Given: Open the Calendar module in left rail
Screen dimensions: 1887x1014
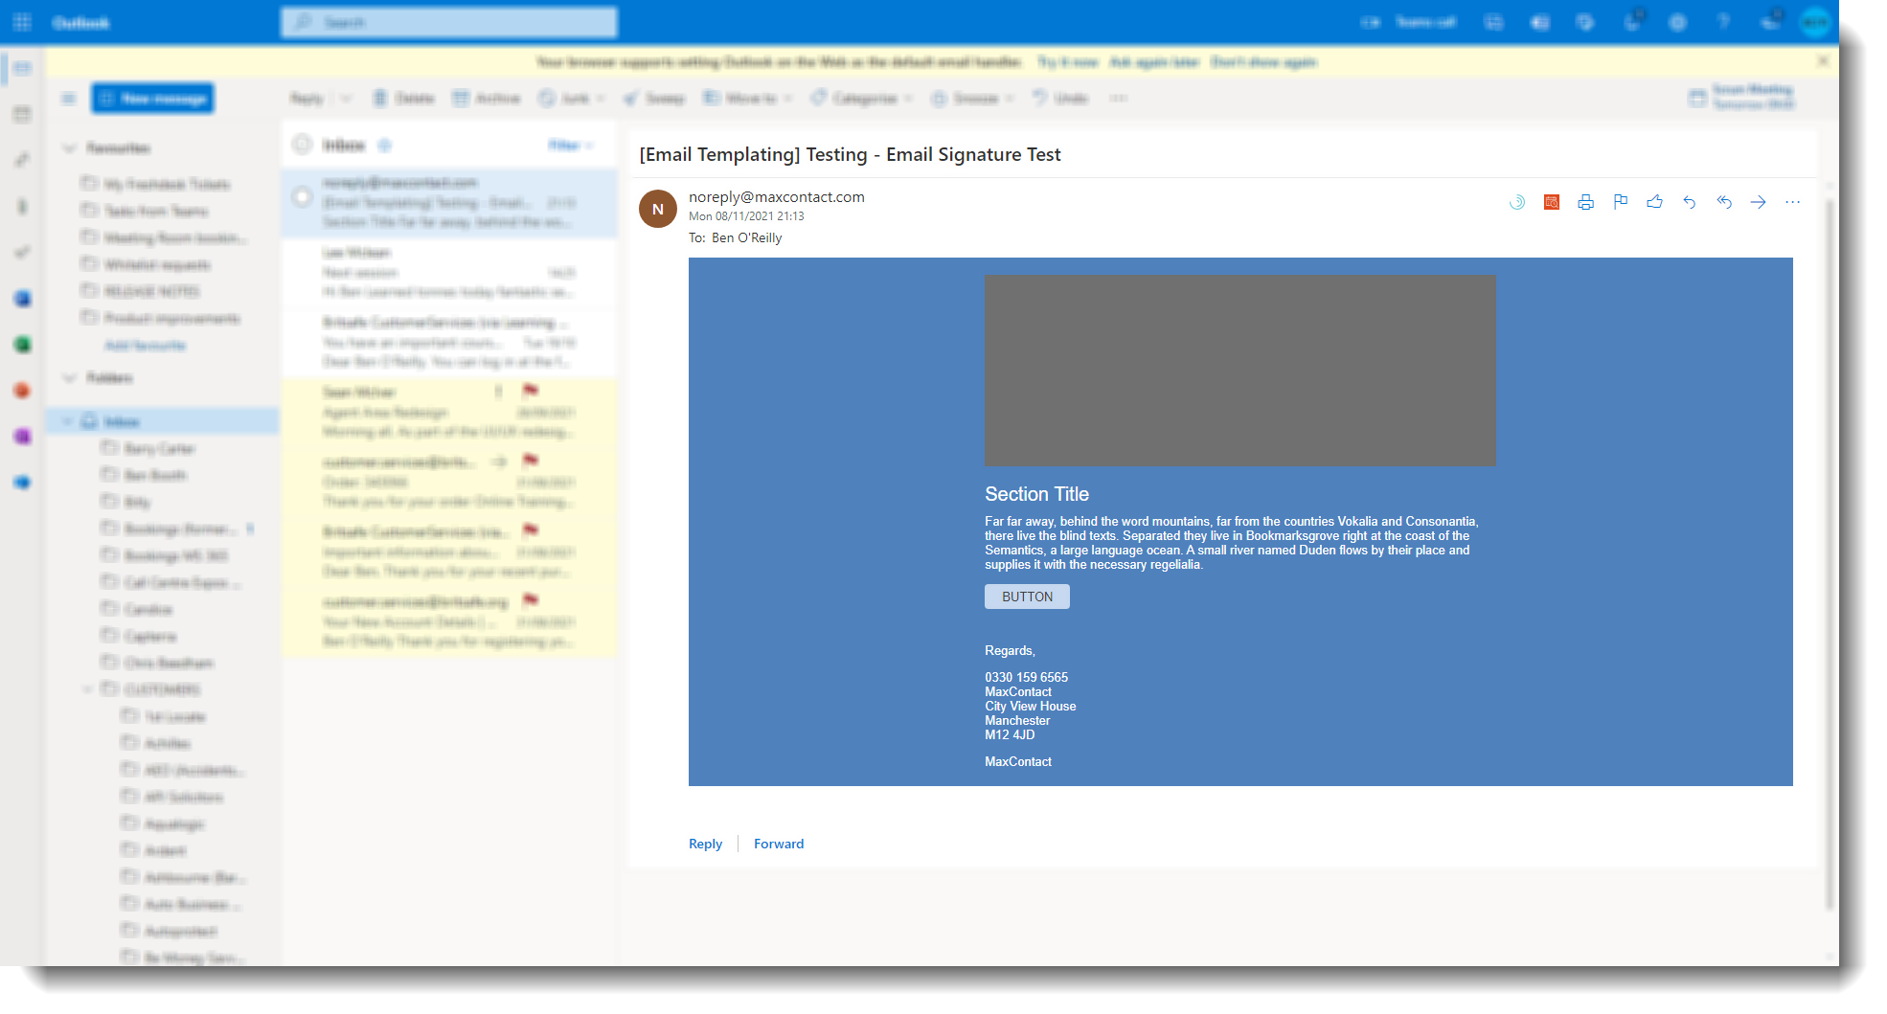Looking at the screenshot, I should click(23, 115).
